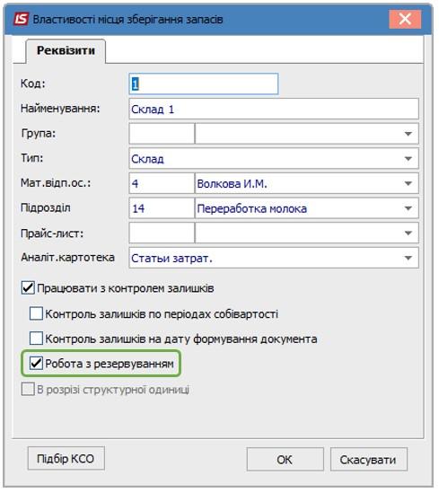Screen dimensions: 439x493
Task: Close the storage properties dialog
Action: click(405, 19)
